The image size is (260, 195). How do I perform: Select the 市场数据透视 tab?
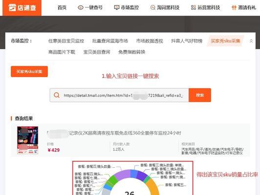[150, 41]
